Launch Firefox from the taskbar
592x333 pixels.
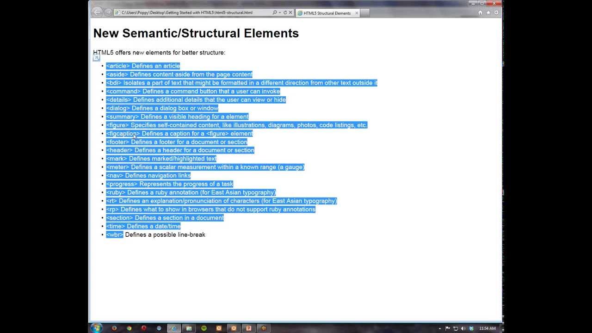(x=114, y=328)
